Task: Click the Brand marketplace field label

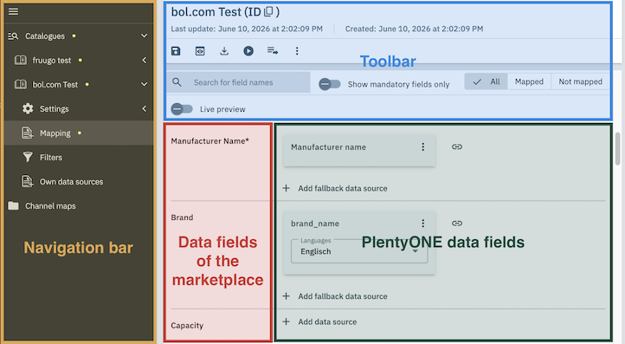Action: 182,217
